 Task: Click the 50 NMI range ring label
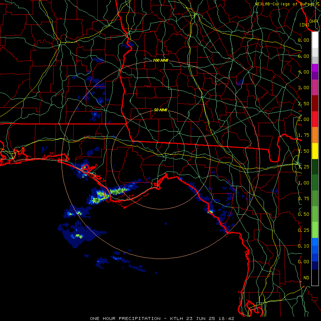160,110
